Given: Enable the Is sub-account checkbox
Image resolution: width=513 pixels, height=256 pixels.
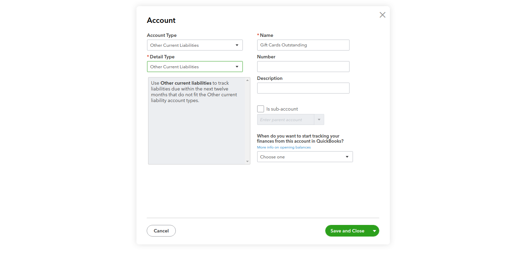Looking at the screenshot, I should (261, 109).
